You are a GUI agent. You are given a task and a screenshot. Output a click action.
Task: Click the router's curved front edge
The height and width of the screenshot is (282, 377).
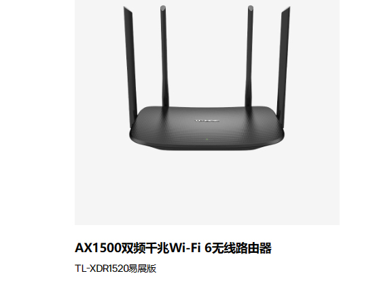click(207, 145)
